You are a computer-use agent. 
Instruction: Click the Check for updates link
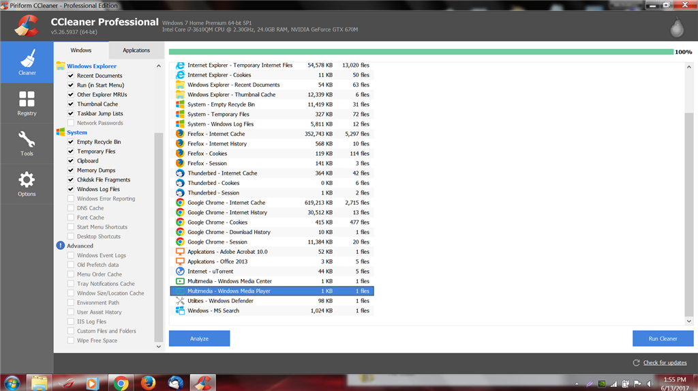coord(665,362)
